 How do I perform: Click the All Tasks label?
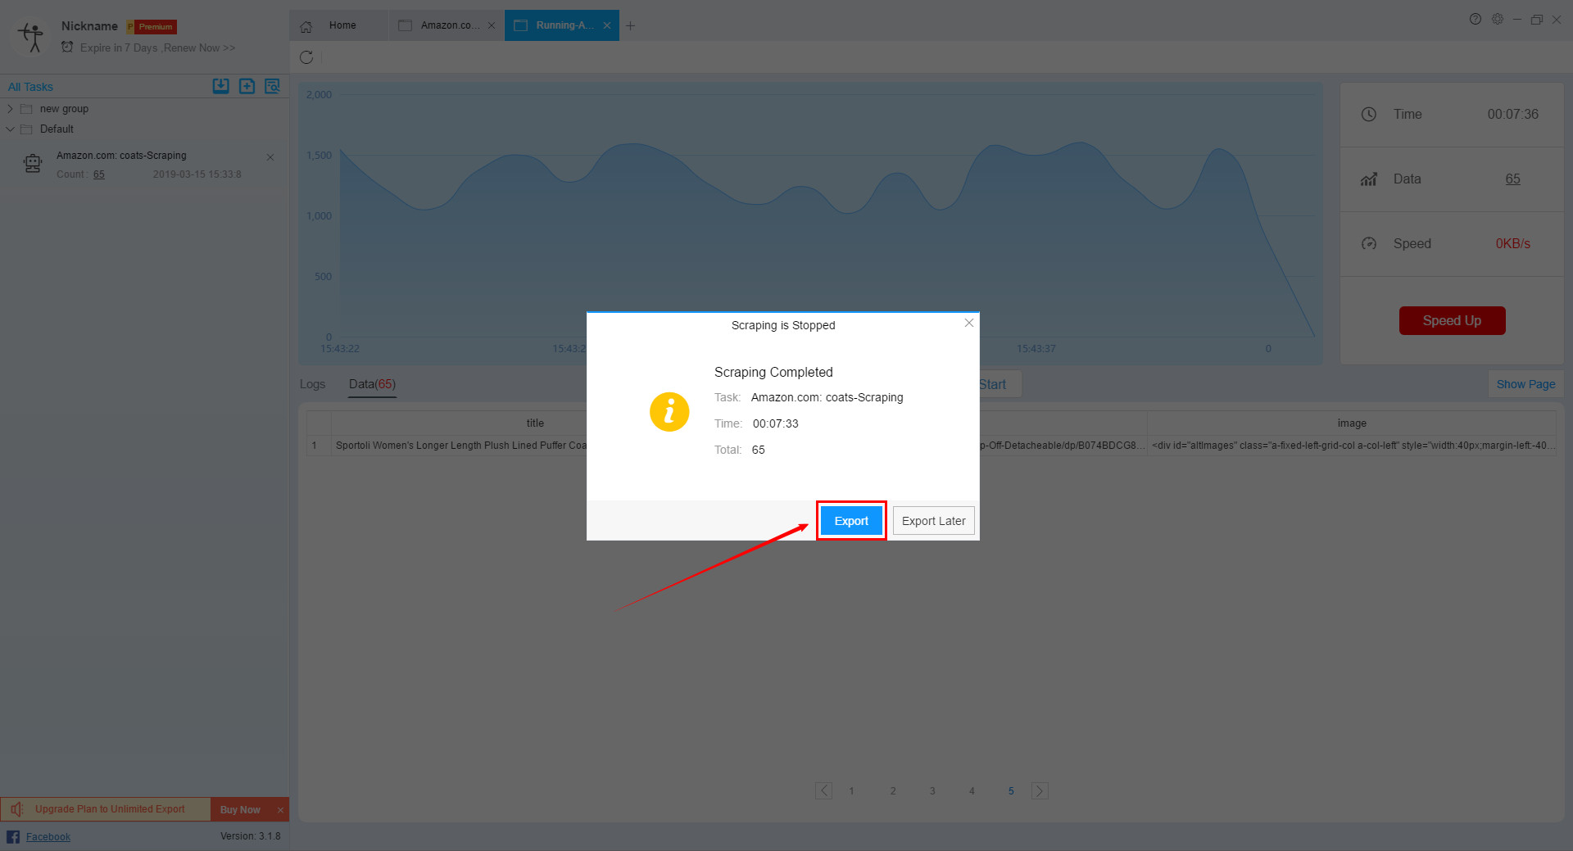[x=30, y=87]
